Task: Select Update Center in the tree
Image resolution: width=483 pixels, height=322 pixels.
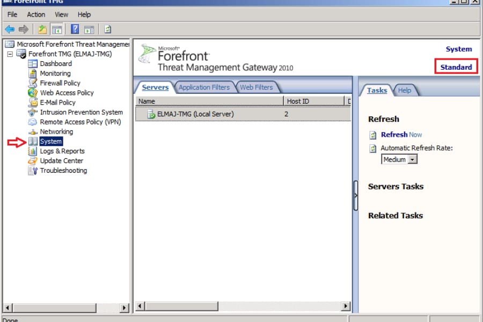Action: 62,161
